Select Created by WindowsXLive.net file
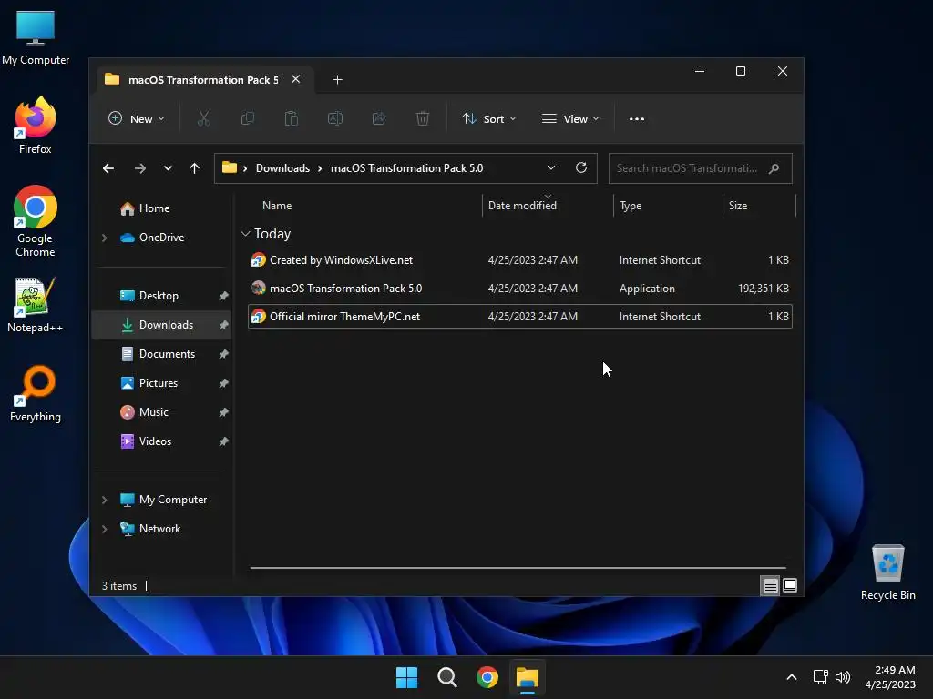This screenshot has height=699, width=933. pos(520,260)
